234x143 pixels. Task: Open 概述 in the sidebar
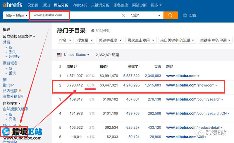click(x=6, y=30)
